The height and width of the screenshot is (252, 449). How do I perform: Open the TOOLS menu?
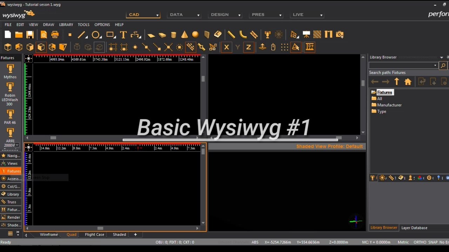(x=83, y=24)
